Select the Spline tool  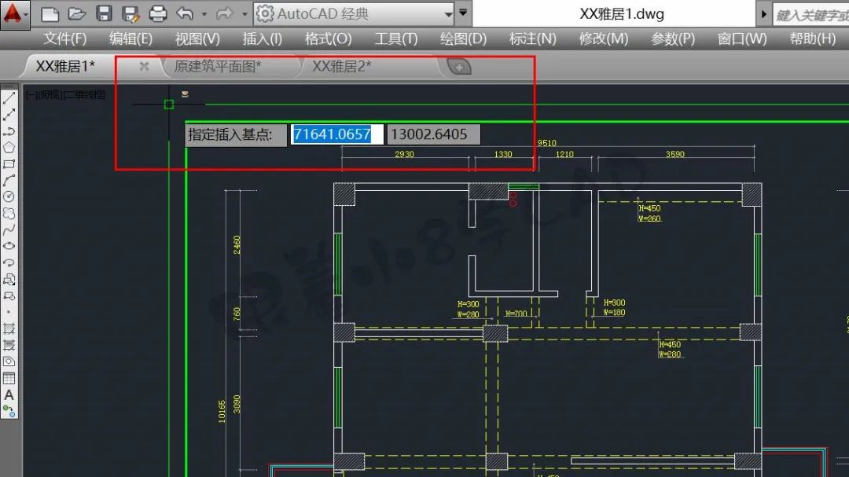(9, 229)
